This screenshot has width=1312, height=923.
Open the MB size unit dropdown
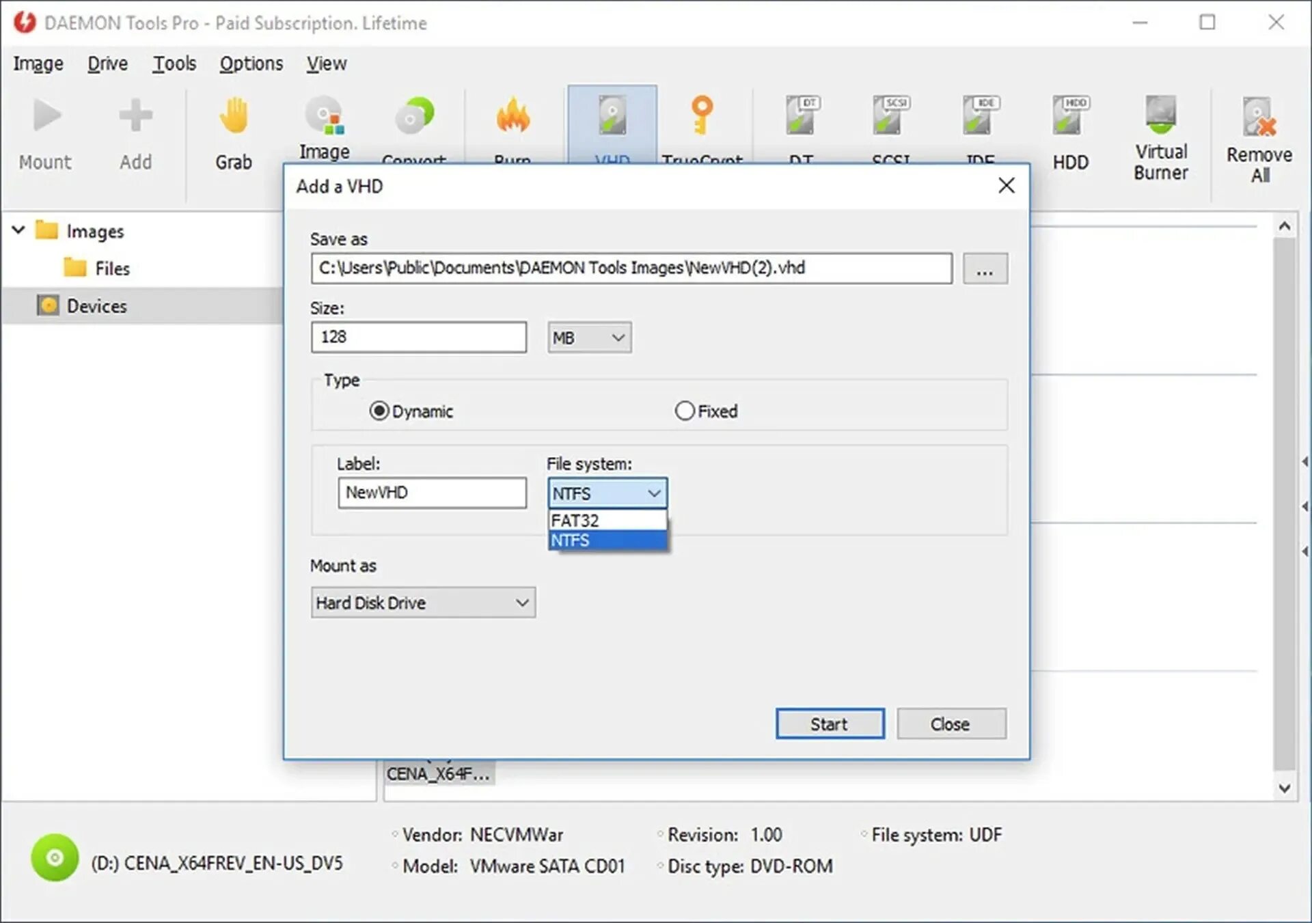pos(589,337)
